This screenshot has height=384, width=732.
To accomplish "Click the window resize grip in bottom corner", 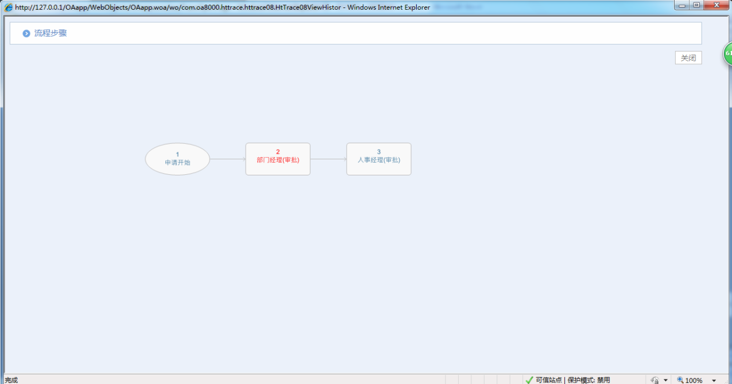I will (727, 380).
